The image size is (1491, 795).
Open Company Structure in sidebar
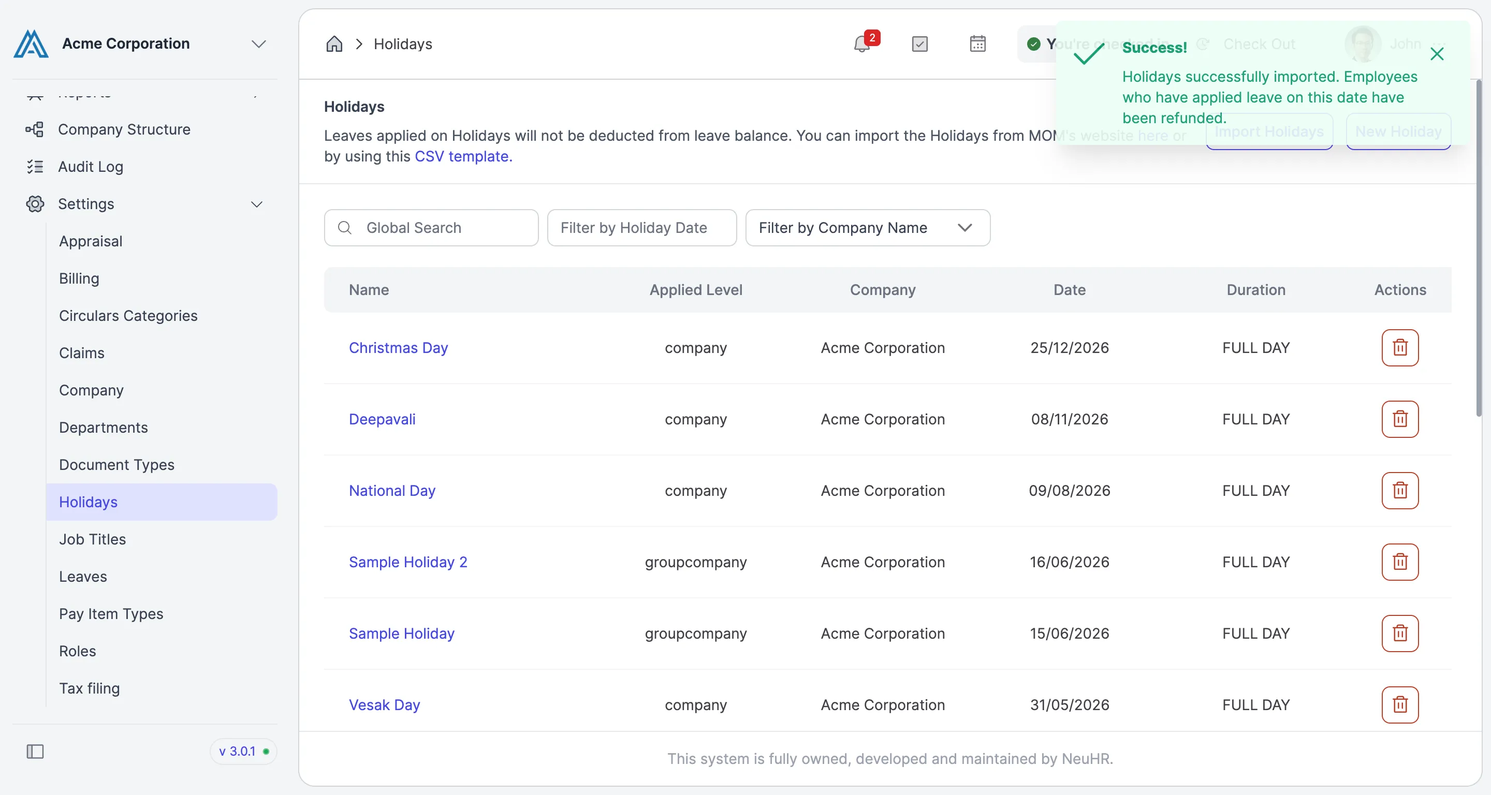(124, 129)
